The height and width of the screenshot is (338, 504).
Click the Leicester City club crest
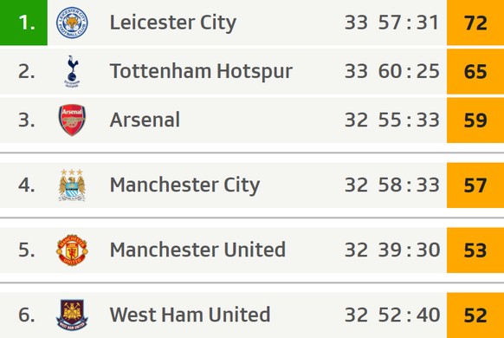coord(72,23)
